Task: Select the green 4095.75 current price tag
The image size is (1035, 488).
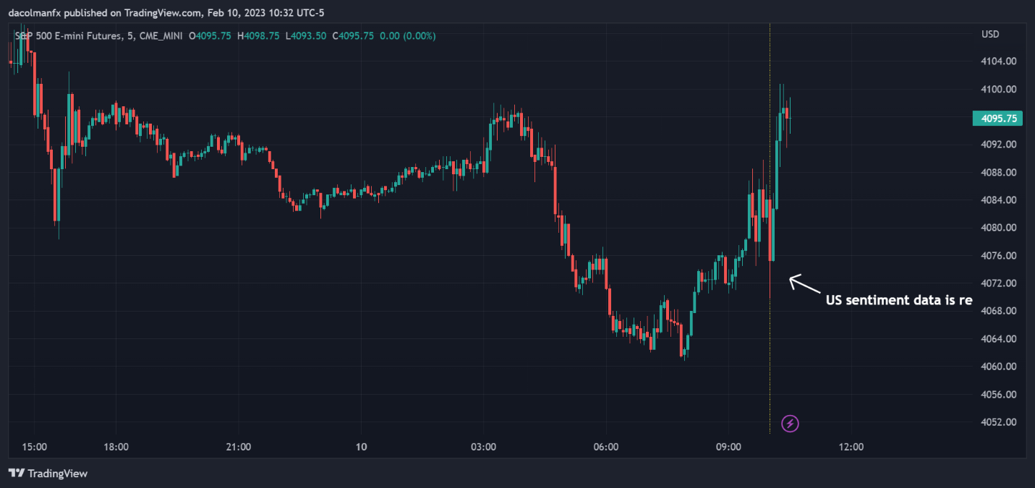Action: (x=997, y=119)
